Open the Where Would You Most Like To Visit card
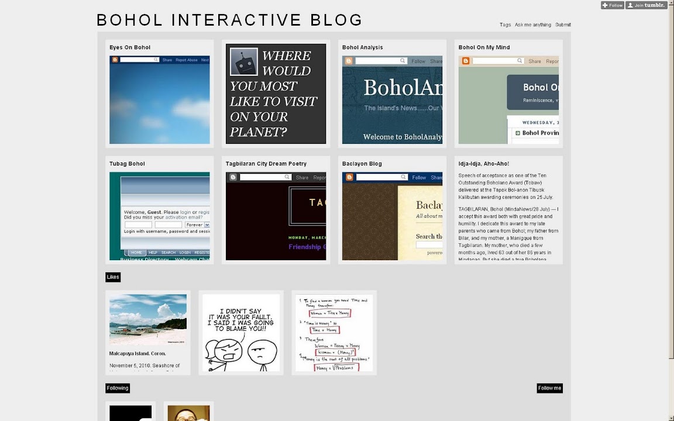 276,94
